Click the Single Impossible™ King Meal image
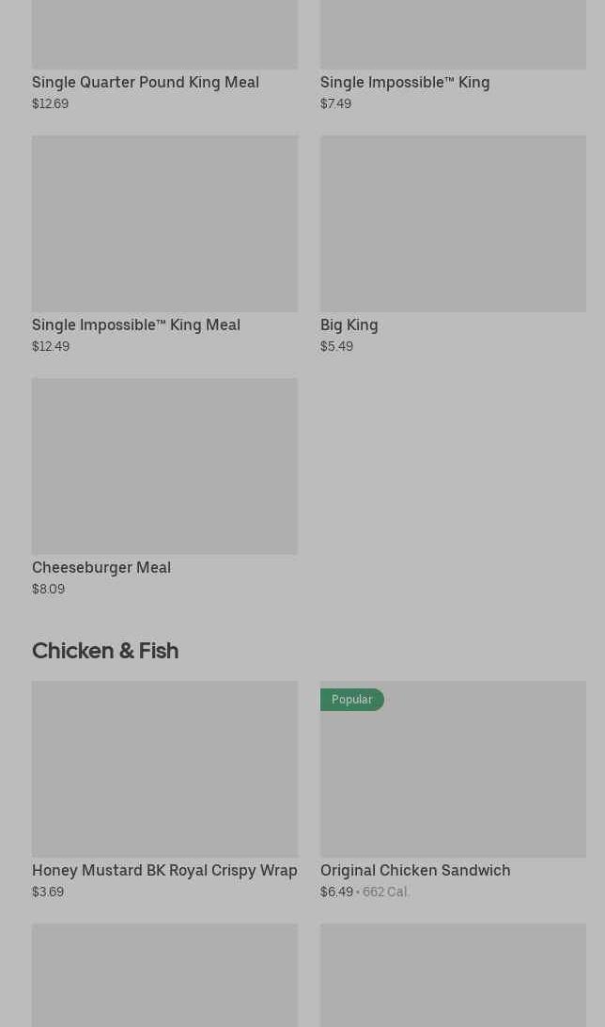605x1027 pixels. 164,223
